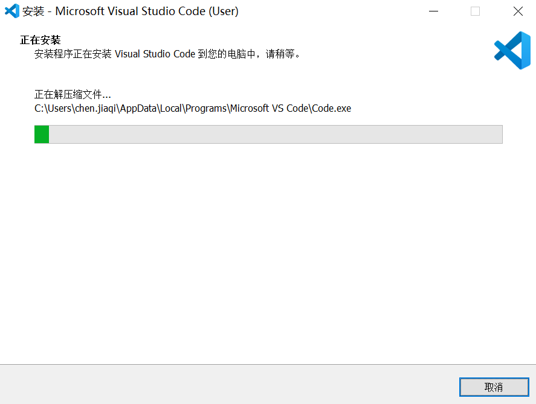Click (User) in the window title
Screen dimensions: 536x404
(224, 11)
